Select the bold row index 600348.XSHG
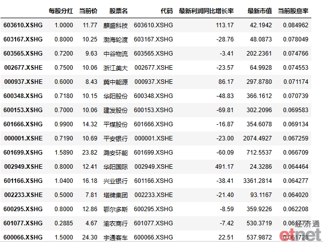Screen dimensions: 323x242 click(23, 96)
